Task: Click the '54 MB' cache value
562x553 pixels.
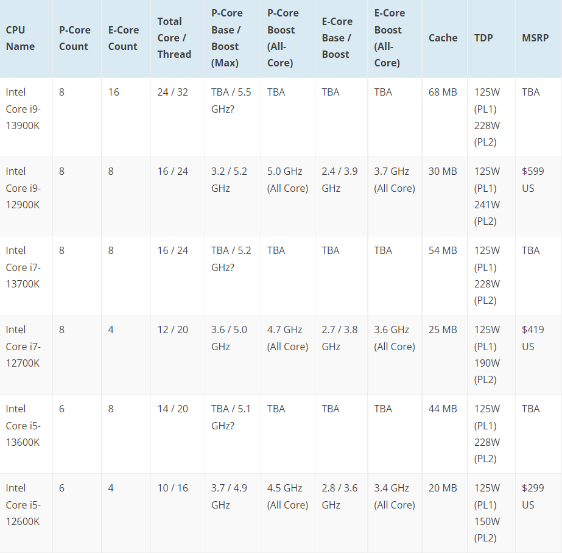Action: (x=443, y=251)
